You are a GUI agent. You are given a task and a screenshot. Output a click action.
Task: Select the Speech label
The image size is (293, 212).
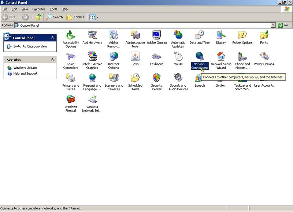[200, 86]
